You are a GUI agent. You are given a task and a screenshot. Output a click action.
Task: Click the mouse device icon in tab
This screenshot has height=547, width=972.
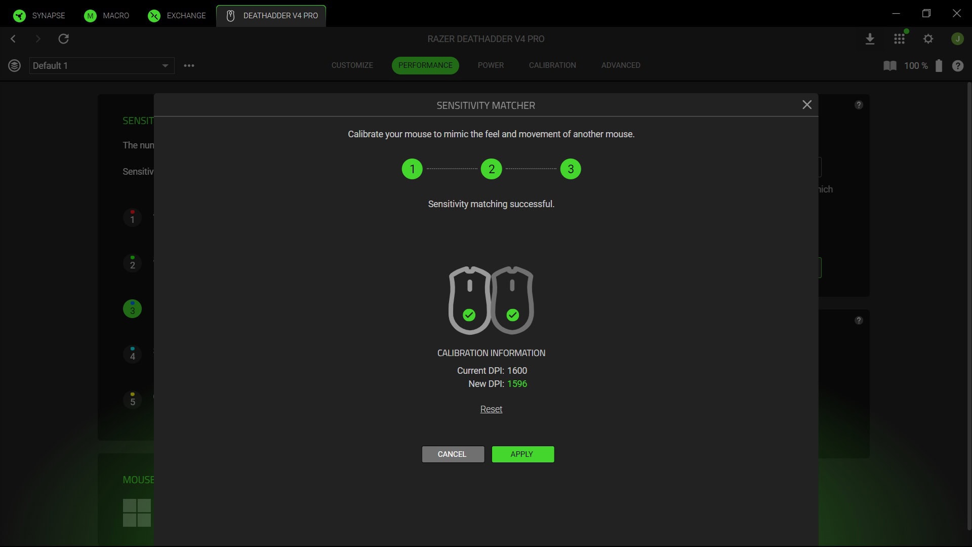[x=230, y=16]
